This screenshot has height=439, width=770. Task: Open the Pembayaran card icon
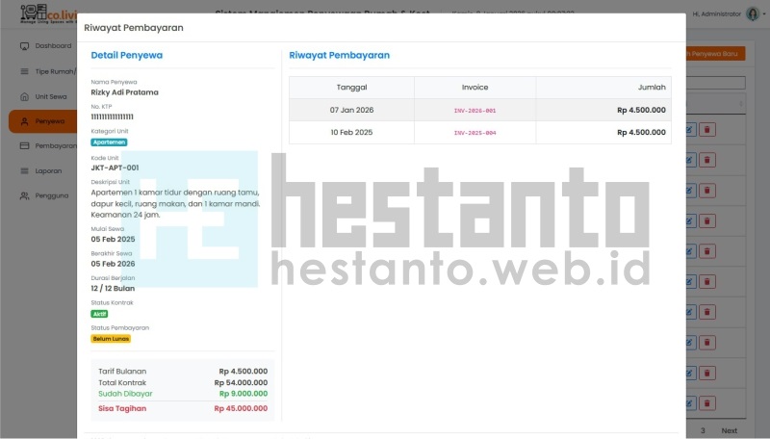point(23,146)
